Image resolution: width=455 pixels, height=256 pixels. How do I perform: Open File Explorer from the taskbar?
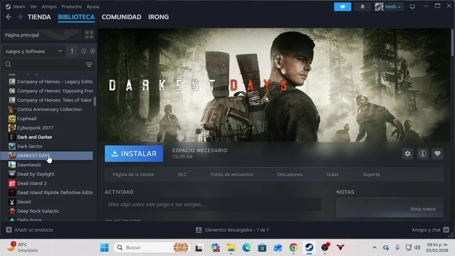(x=231, y=247)
